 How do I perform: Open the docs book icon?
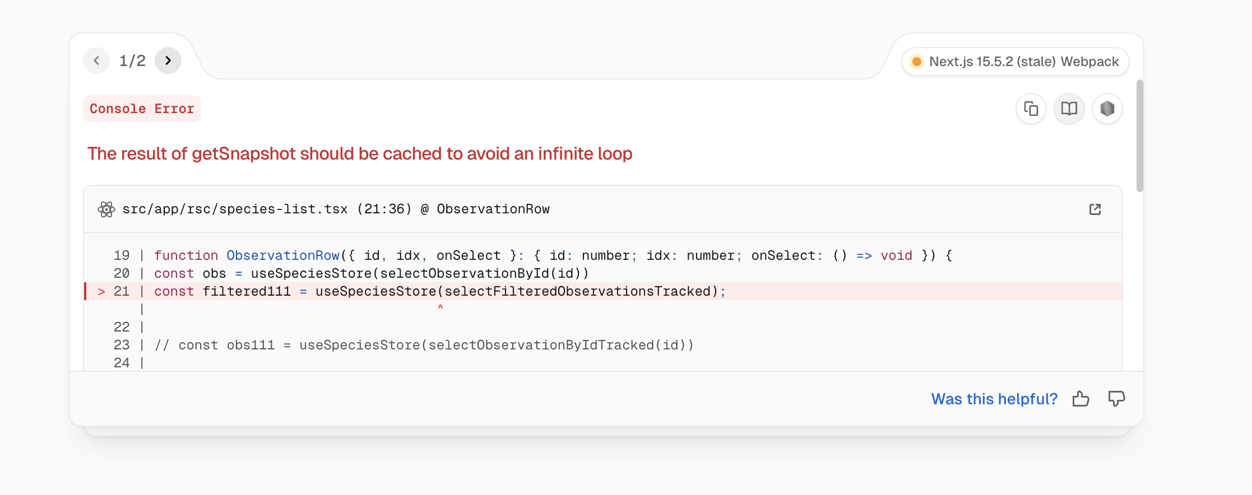pos(1069,109)
